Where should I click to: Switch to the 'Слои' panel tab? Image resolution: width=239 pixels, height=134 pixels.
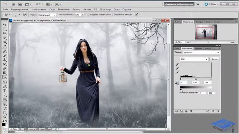(x=177, y=48)
